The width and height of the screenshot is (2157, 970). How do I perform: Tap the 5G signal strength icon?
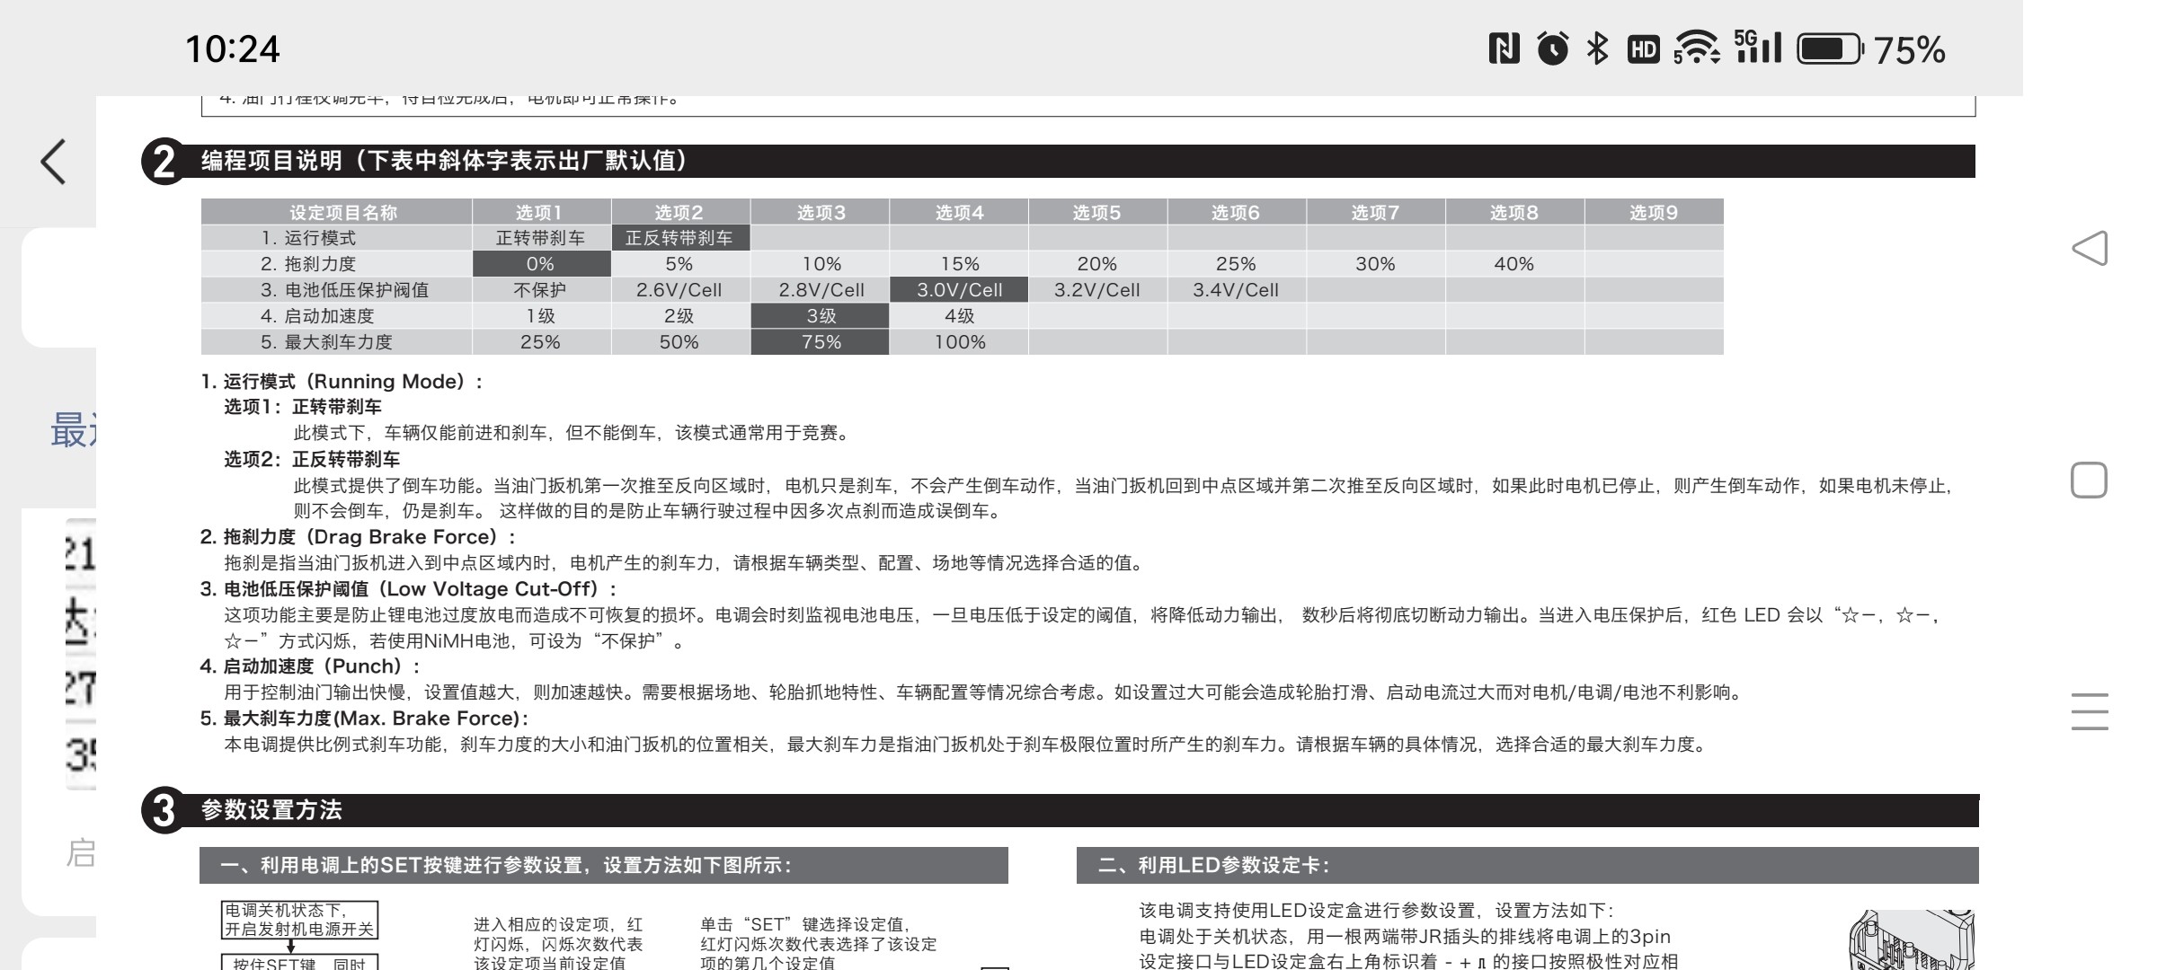pyautogui.click(x=1757, y=48)
